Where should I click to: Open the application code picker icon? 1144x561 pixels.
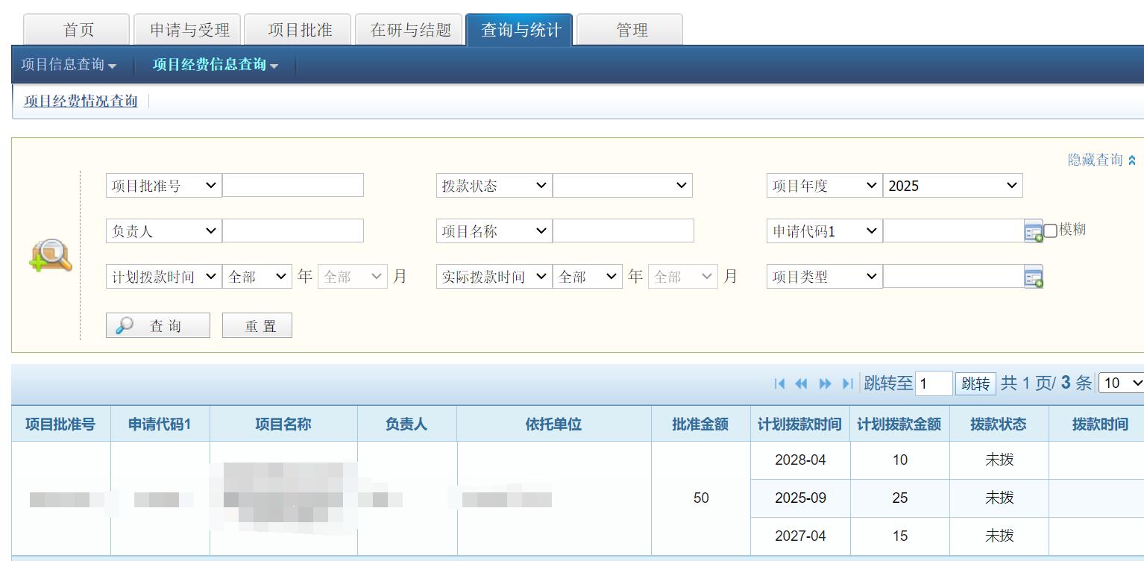pos(1034,232)
